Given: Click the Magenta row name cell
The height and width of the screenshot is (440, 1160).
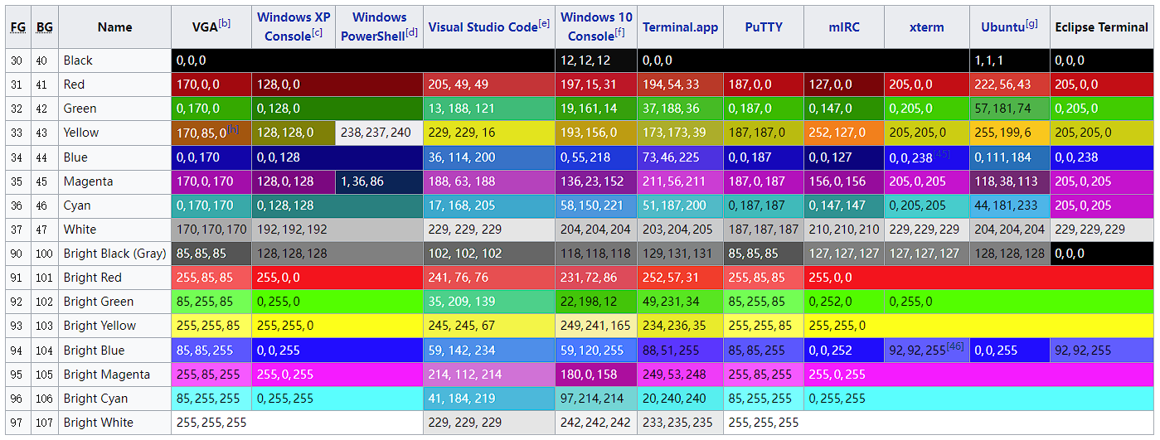Looking at the screenshot, I should click(x=114, y=181).
